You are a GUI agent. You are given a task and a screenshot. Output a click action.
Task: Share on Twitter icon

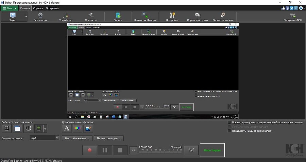pos(292,8)
